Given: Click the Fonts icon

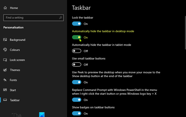Looking at the screenshot, I should (x=5, y=80).
